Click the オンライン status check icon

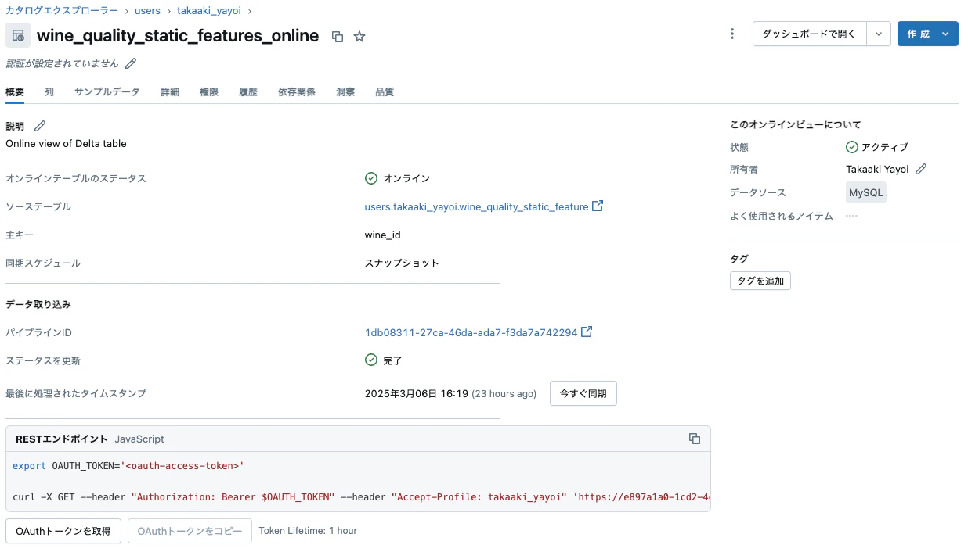371,178
